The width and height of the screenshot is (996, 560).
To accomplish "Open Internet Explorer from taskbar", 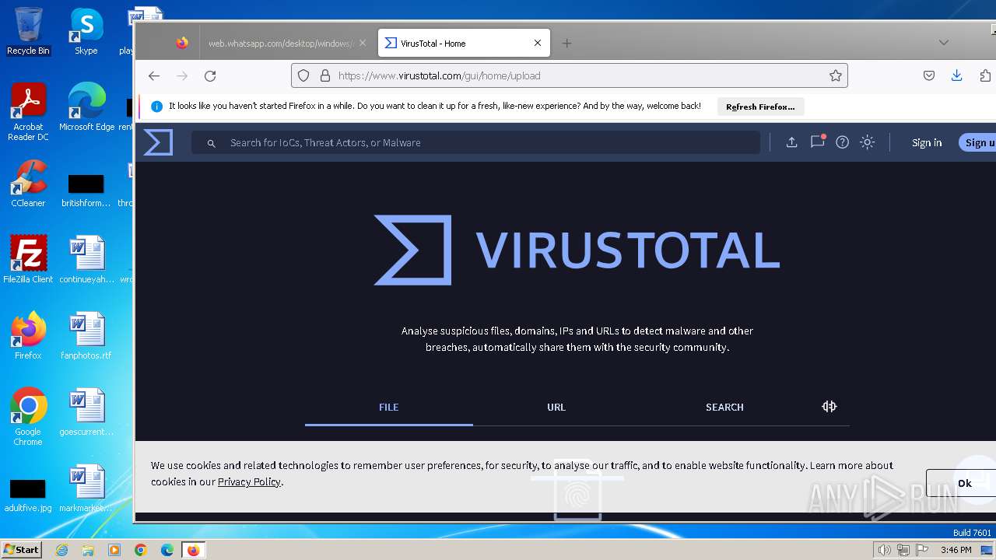I will 61,550.
